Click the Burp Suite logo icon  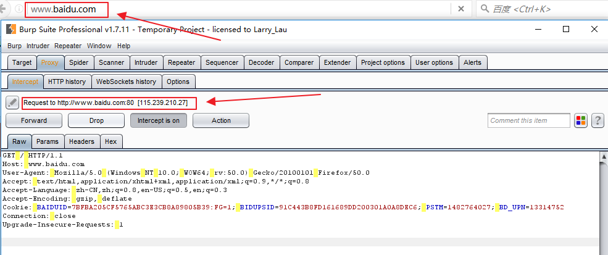point(12,30)
